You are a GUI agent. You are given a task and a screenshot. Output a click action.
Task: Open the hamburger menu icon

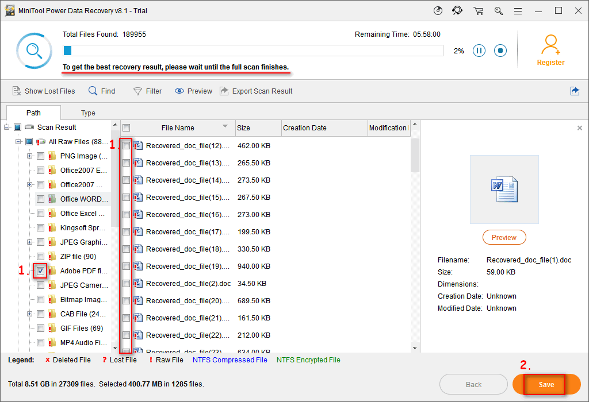[518, 11]
